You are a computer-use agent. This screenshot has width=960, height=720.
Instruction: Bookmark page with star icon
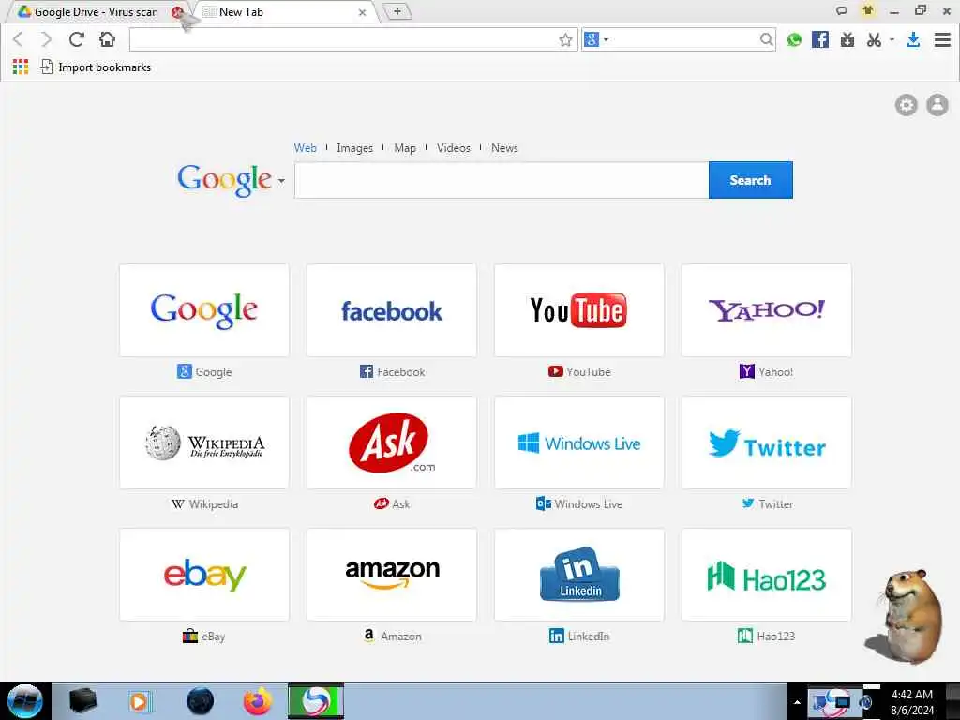pyautogui.click(x=565, y=39)
